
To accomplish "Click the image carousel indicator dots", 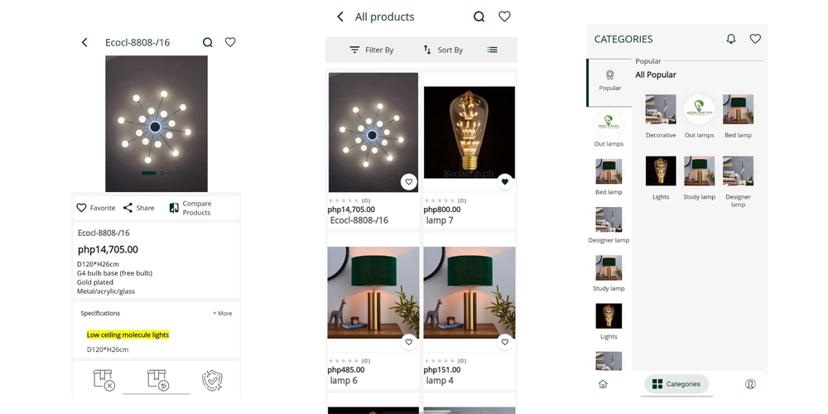I will click(156, 173).
